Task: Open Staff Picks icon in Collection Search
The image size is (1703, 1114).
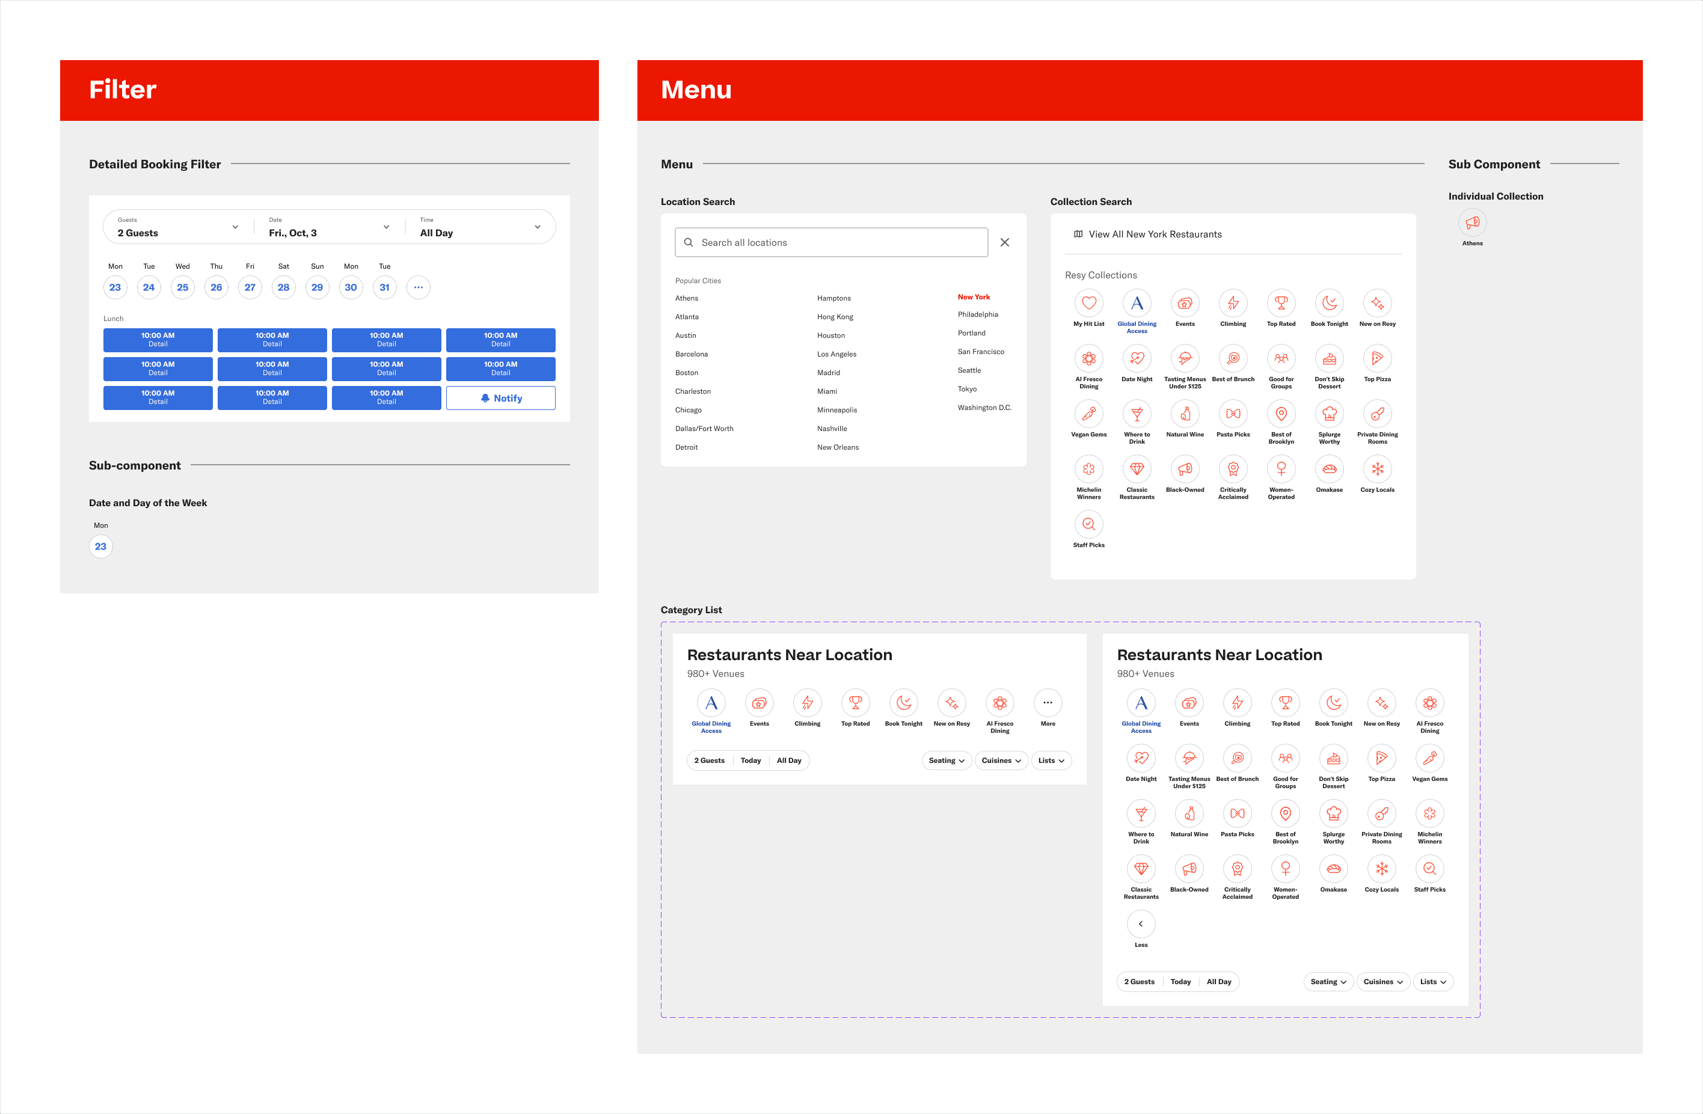Action: [x=1088, y=524]
